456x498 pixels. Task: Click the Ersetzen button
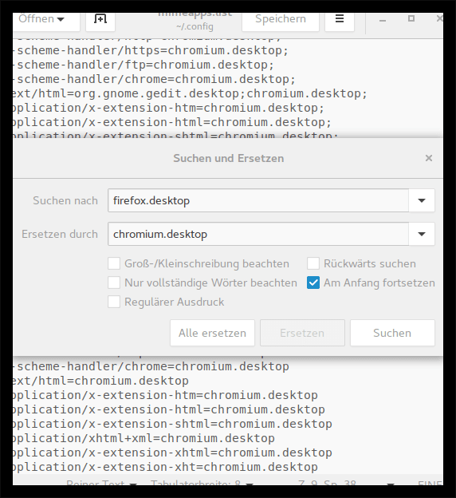[302, 333]
